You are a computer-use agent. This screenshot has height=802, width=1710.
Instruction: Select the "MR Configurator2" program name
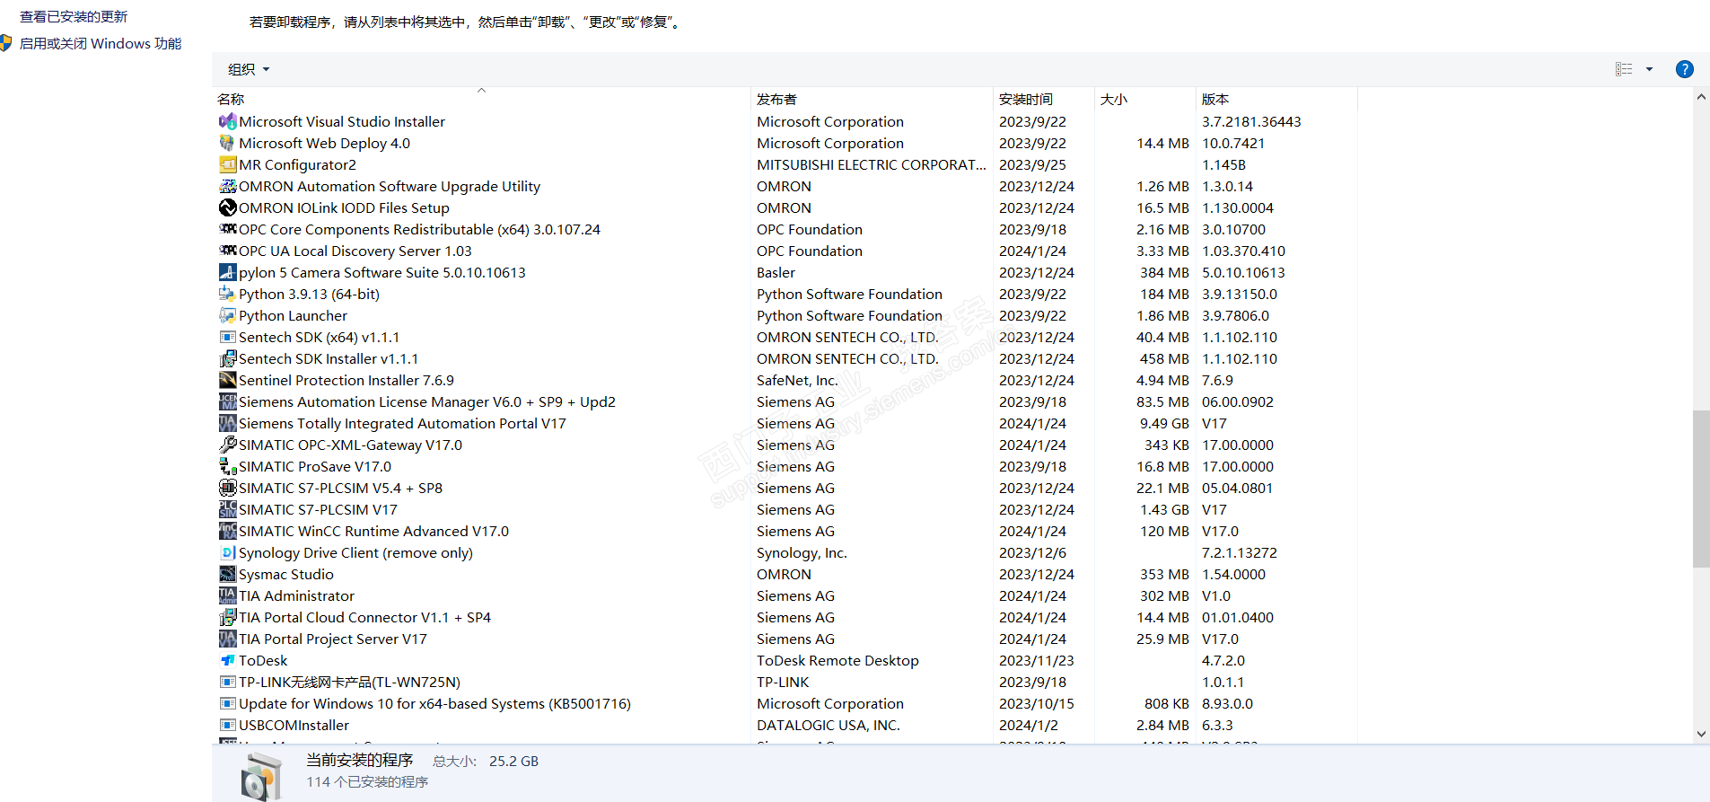297,164
